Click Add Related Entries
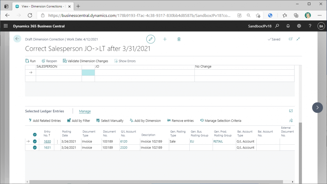 45,120
